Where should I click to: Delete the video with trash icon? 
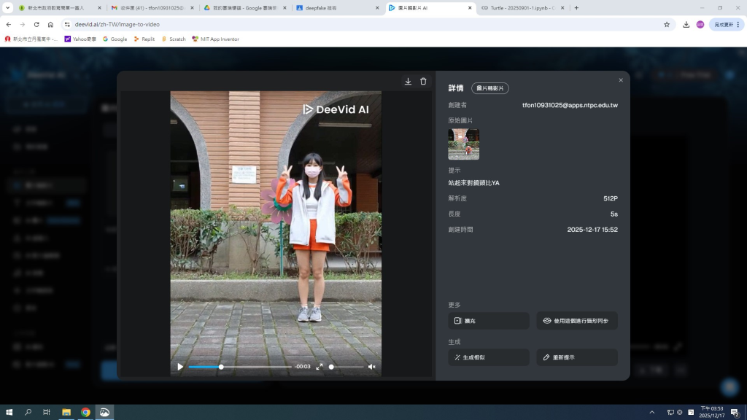[x=423, y=82]
